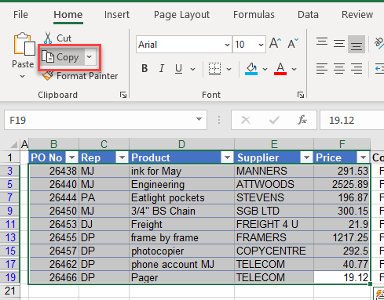This screenshot has height=300, width=384.
Task: Align text to the right
Action: [357, 69]
